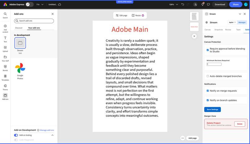Select the Your add-ons tab
The height and width of the screenshot is (144, 250).
click(34, 28)
